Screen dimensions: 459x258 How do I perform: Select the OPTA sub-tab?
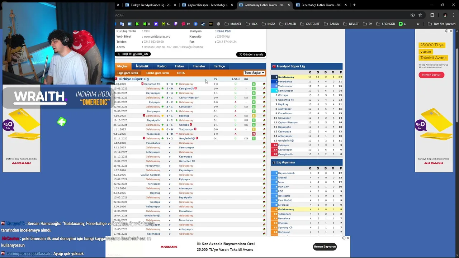[181, 73]
